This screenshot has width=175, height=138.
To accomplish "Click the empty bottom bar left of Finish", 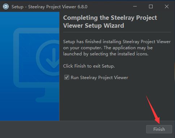I will coord(72,129).
